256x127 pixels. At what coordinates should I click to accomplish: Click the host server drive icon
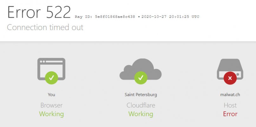[x=230, y=69]
